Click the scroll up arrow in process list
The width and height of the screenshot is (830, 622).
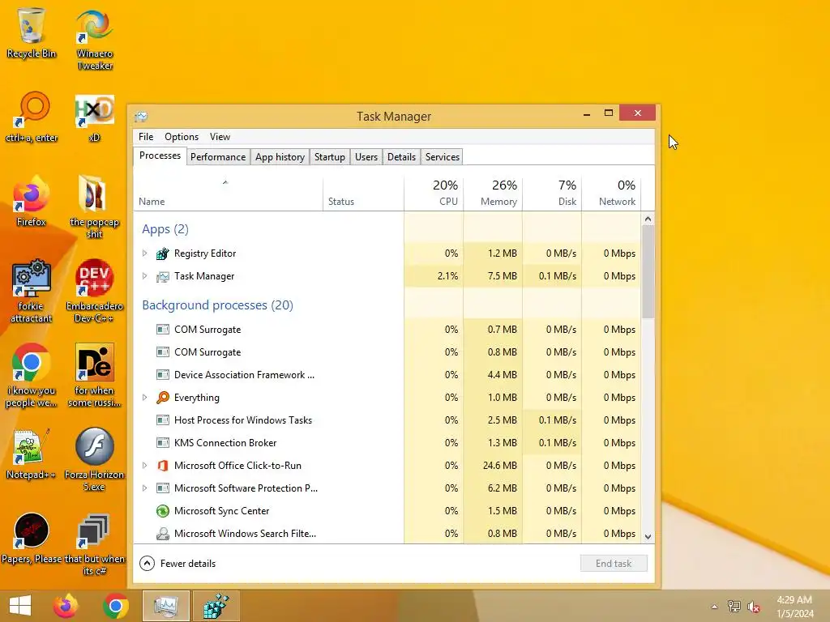(648, 219)
